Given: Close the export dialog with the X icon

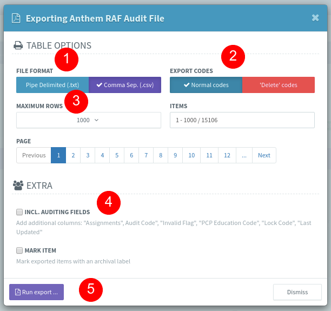Looking at the screenshot, I should click(x=315, y=18).
